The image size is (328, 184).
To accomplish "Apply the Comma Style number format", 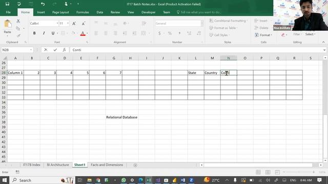I will click(179, 33).
